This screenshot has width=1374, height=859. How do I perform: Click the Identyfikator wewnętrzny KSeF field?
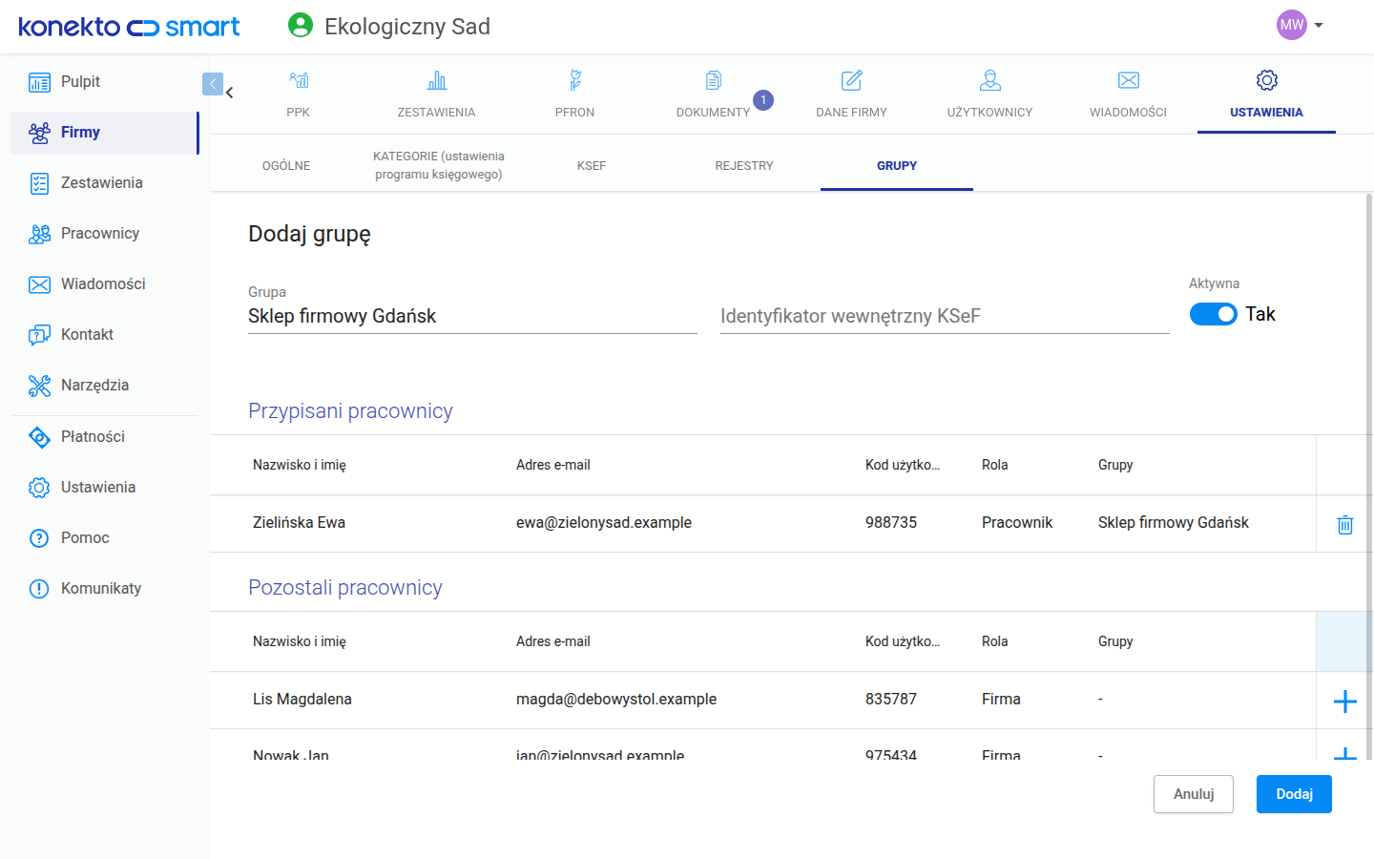click(945, 316)
